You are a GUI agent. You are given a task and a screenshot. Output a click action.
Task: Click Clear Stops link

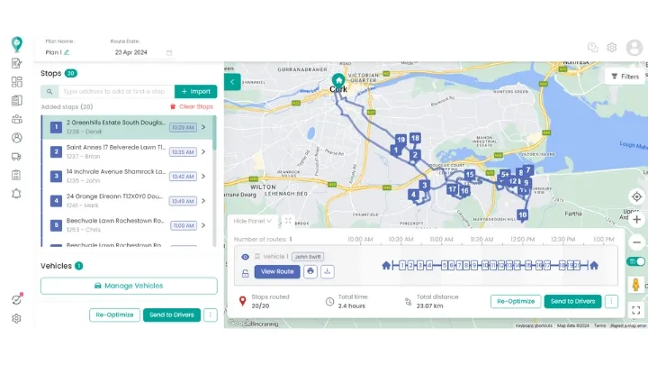click(x=191, y=106)
